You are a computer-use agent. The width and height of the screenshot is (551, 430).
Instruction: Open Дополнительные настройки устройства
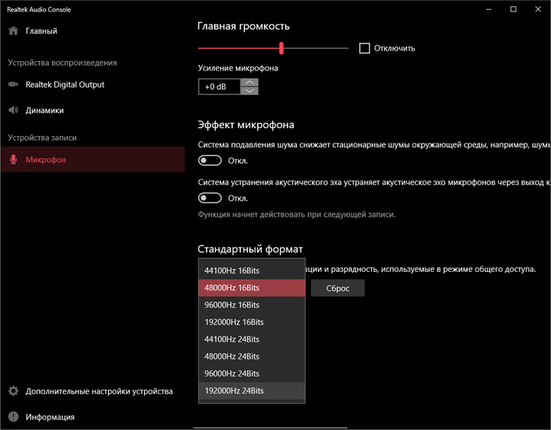99,391
